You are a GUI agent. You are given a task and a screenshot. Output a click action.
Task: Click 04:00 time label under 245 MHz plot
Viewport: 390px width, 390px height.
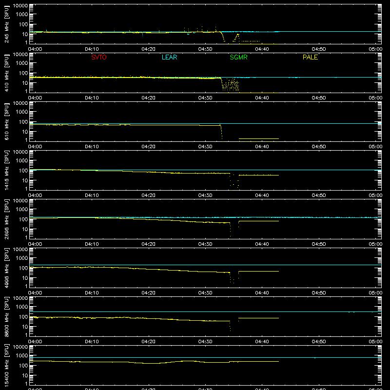click(35, 49)
